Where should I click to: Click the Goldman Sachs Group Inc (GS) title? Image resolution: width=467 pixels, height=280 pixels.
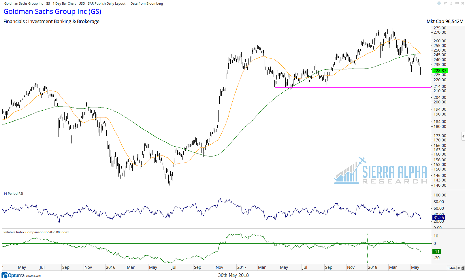click(52, 12)
